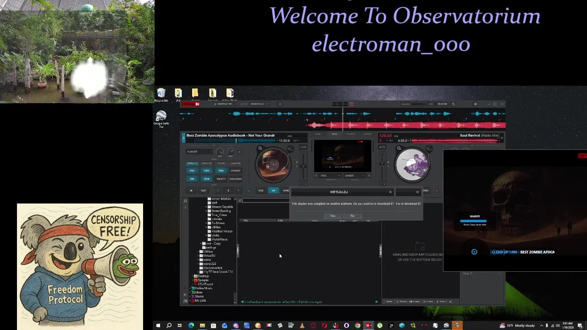
Task: Select the World-News folder
Action: 220,239
